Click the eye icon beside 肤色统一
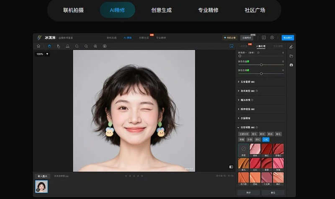The width and height of the screenshot is (335, 199). click(x=258, y=53)
